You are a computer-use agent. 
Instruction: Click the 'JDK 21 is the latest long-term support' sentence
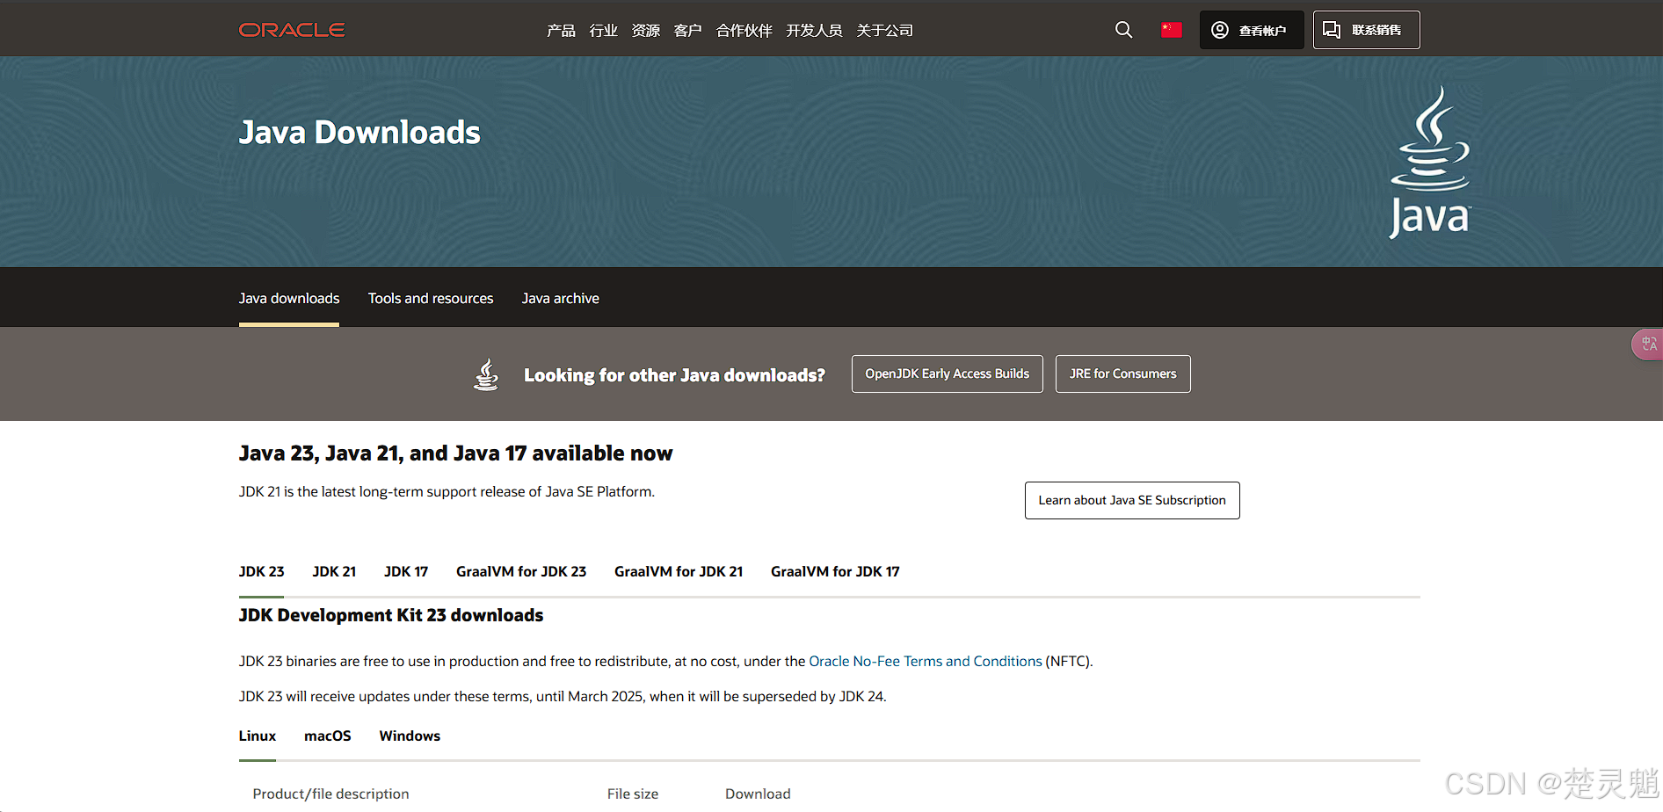pyautogui.click(x=447, y=491)
